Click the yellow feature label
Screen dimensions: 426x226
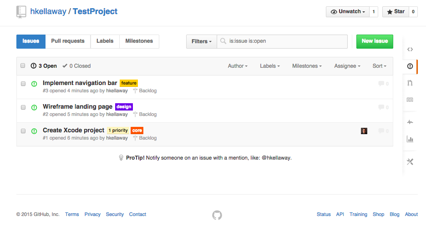click(129, 83)
